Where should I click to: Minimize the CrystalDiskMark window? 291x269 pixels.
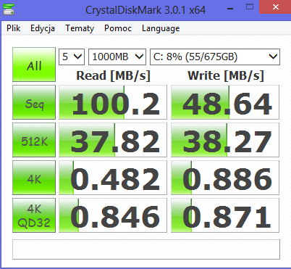point(230,9)
